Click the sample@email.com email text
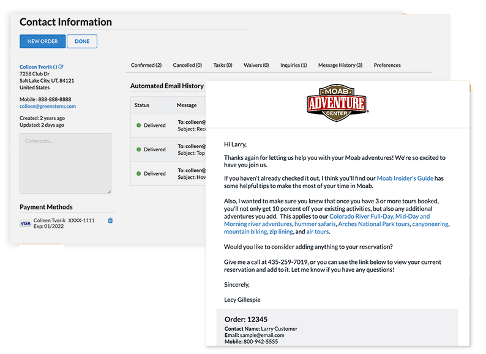Viewport: 486px width, 354px height. coord(262,335)
